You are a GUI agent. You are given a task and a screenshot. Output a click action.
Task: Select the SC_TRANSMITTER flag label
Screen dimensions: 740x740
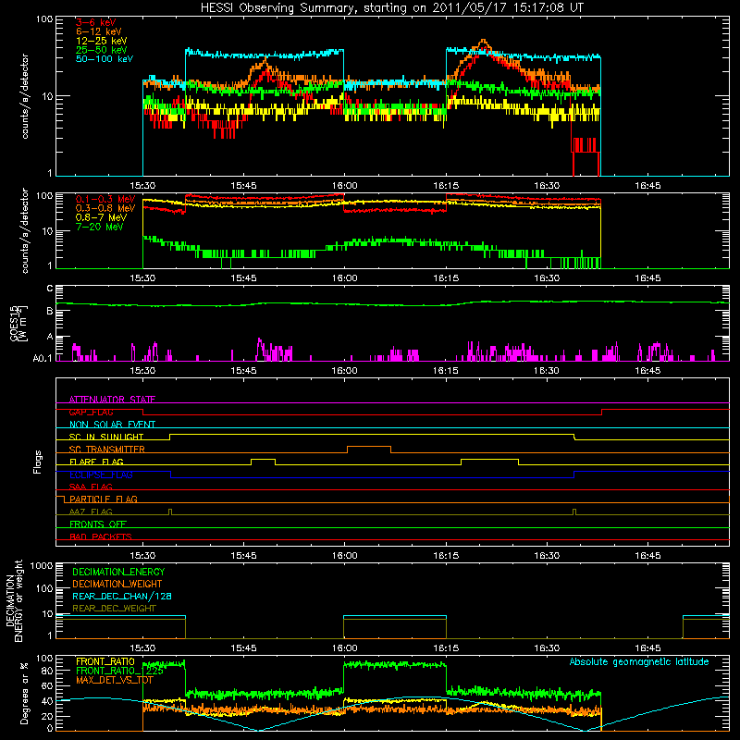(x=106, y=450)
